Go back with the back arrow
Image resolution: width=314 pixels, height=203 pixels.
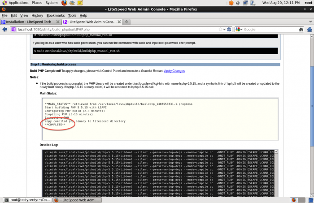4,30
